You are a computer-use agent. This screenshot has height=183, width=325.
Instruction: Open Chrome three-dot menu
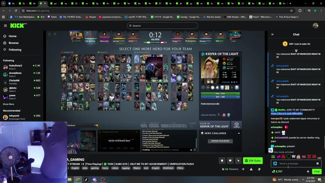pyautogui.click(x=321, y=11)
